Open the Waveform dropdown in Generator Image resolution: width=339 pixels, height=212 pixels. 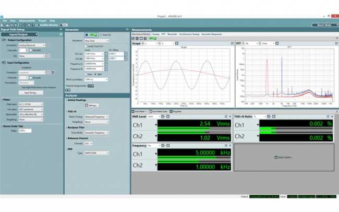coord(96,40)
